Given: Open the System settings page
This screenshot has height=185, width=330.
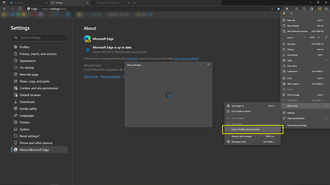Looking at the screenshot, I should click(39, 129).
